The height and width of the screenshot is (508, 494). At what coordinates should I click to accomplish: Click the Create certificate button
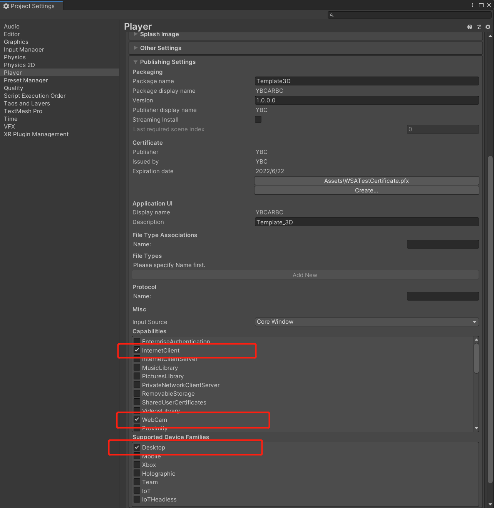coord(366,190)
